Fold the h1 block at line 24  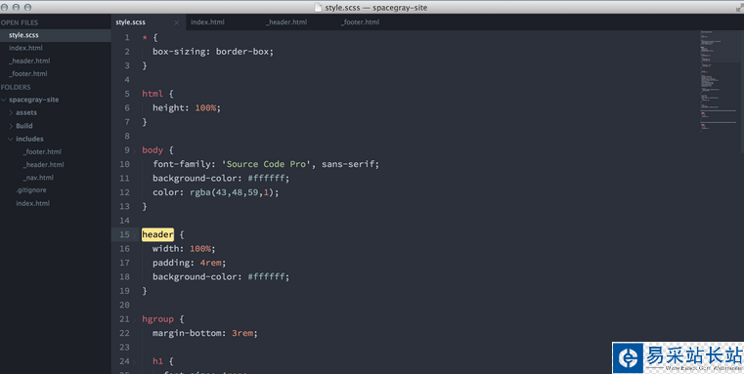click(x=134, y=362)
